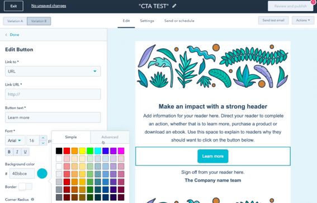Click the Link URL input field
The height and width of the screenshot is (203, 317).
point(53,94)
